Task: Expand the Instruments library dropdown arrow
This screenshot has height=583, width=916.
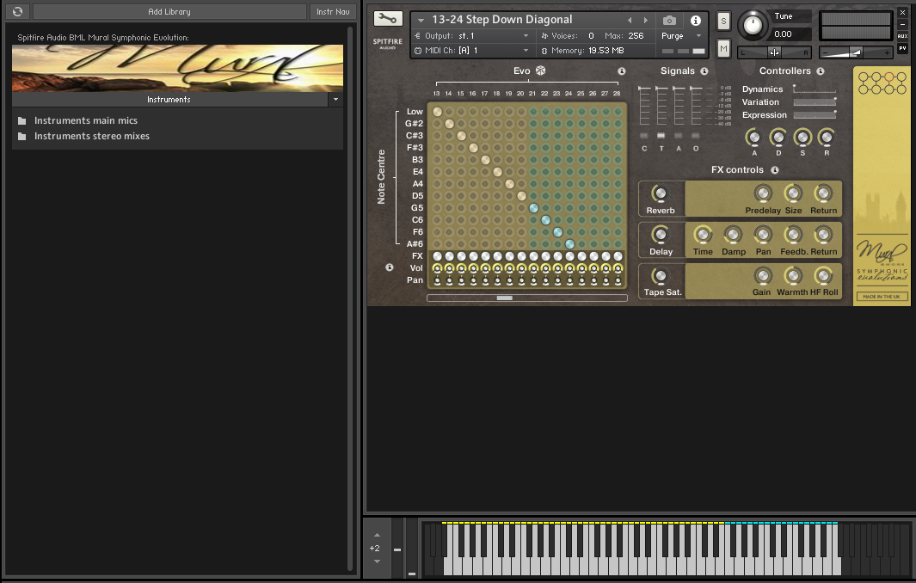Action: coord(336,100)
